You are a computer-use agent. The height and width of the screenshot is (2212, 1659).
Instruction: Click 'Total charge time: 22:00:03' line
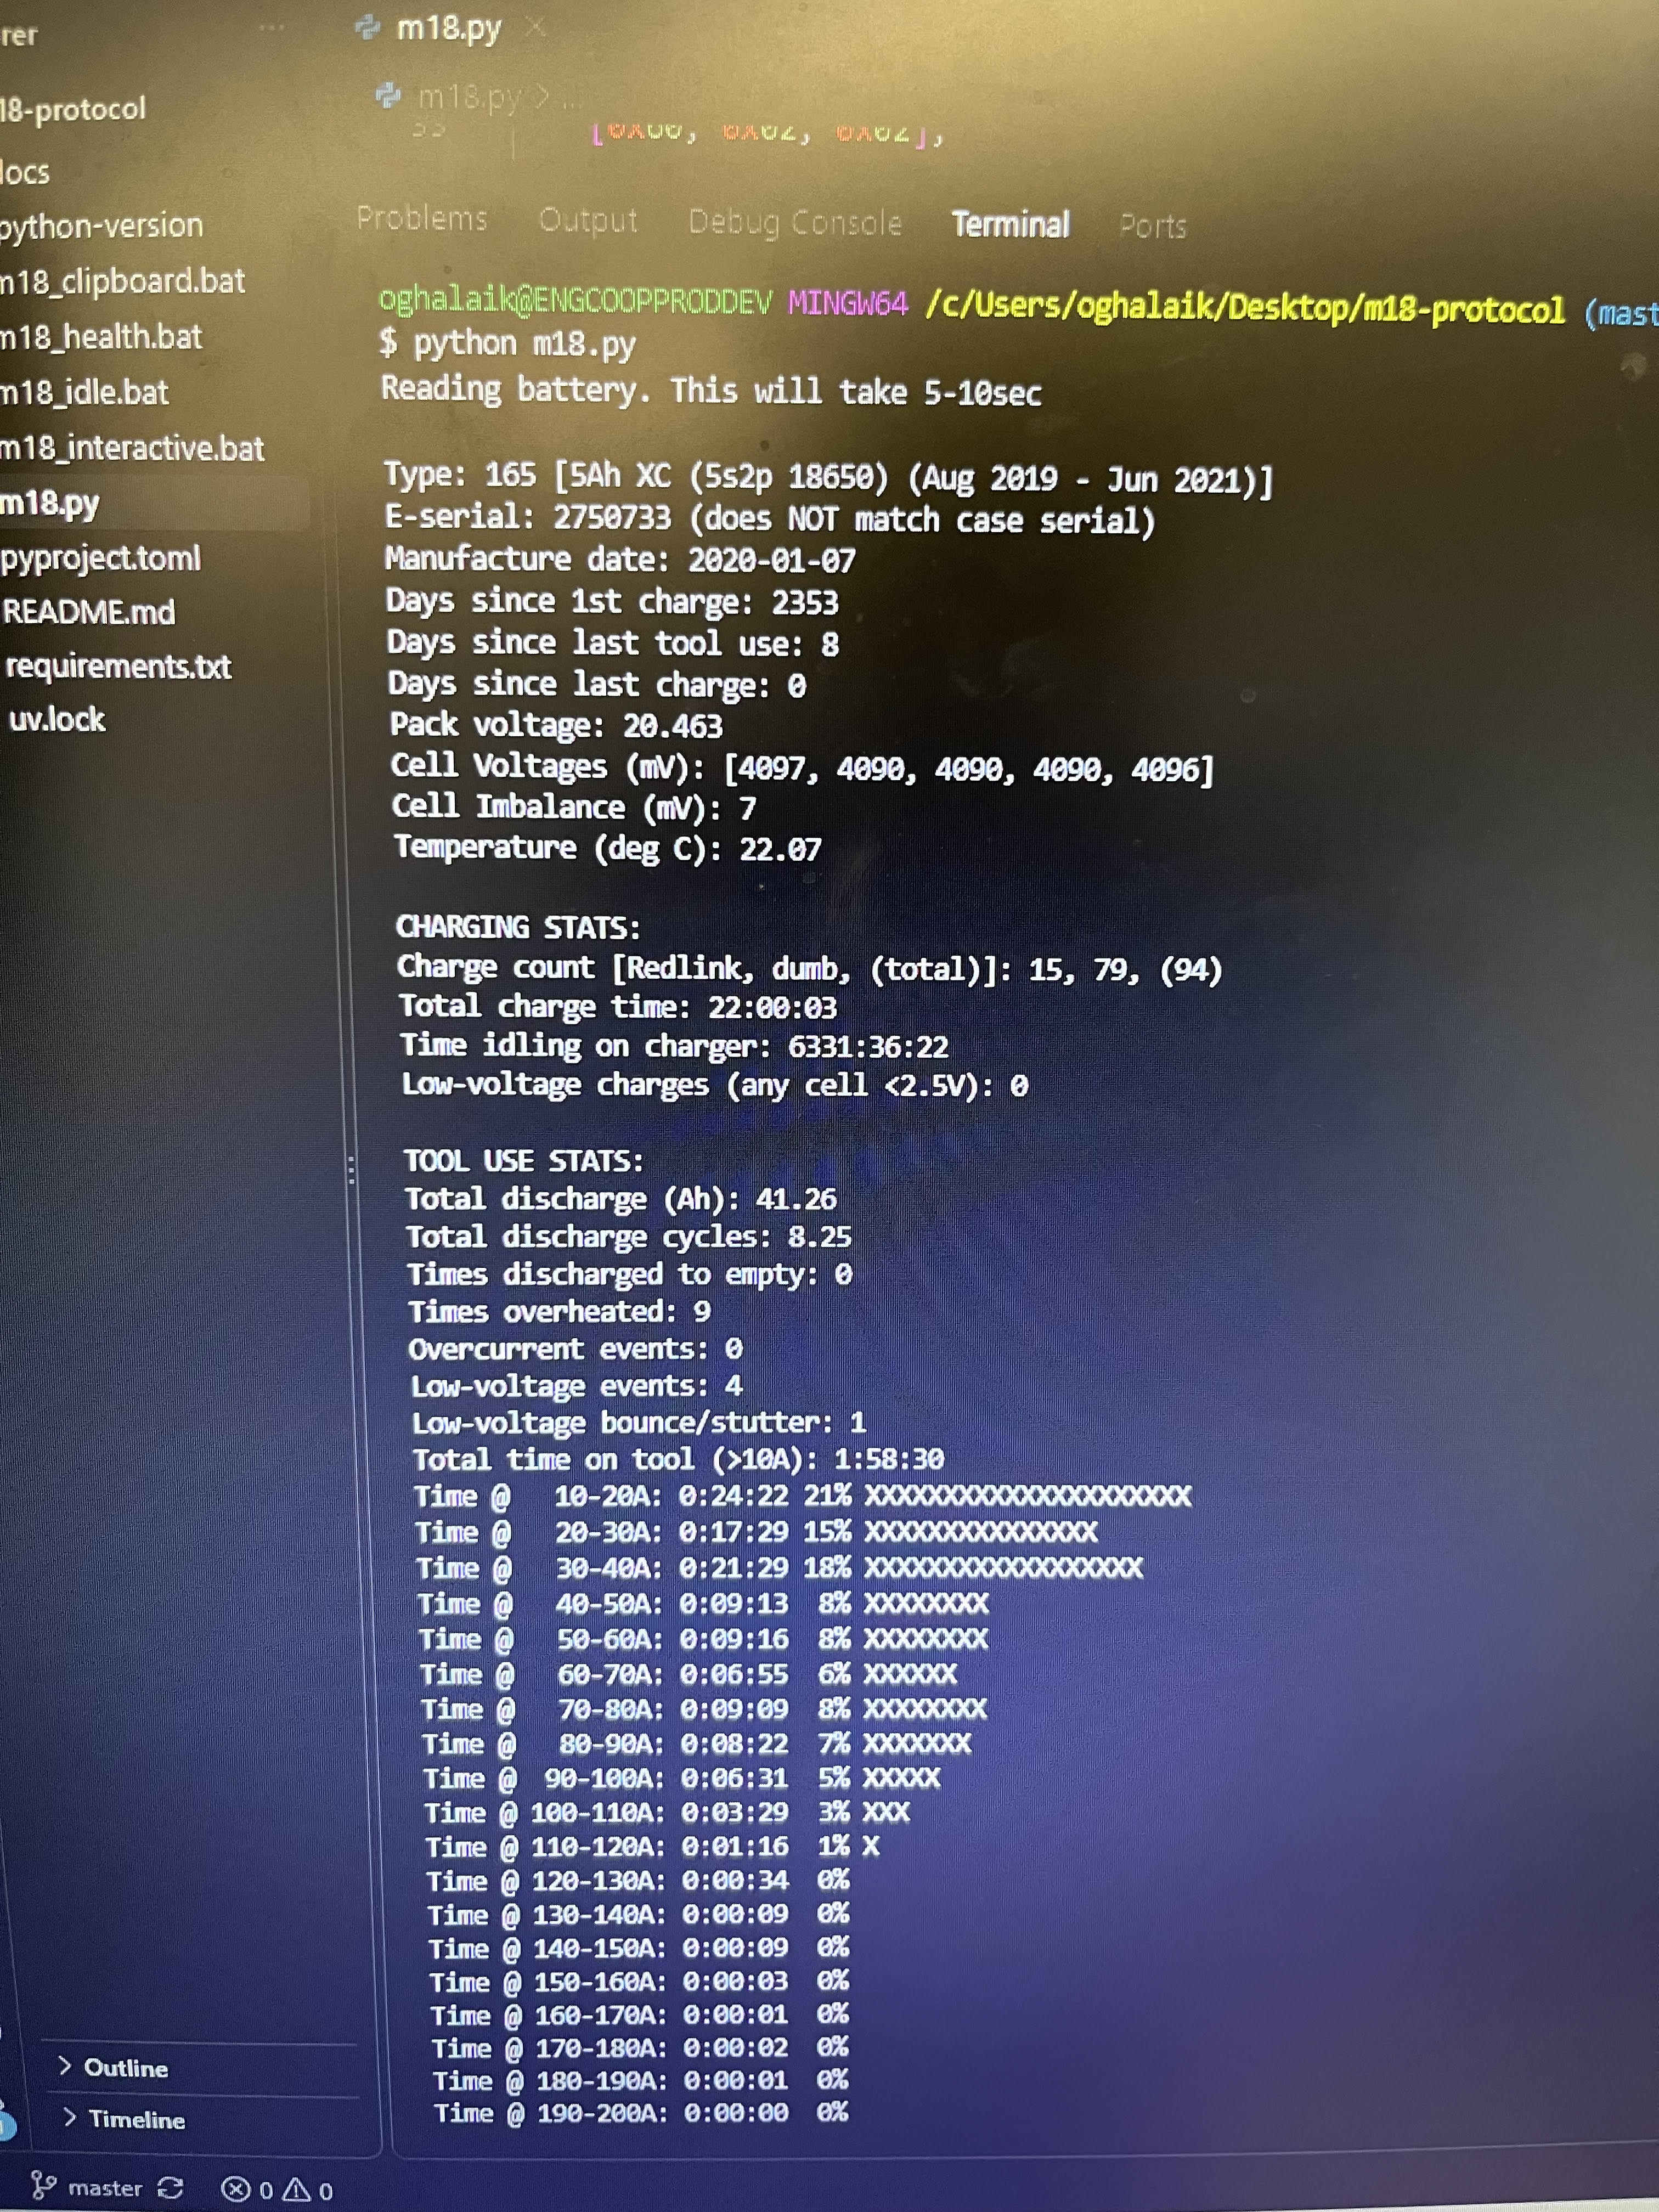[x=618, y=1006]
